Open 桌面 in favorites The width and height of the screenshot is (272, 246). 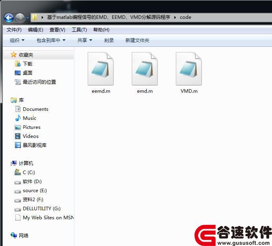pyautogui.click(x=28, y=73)
